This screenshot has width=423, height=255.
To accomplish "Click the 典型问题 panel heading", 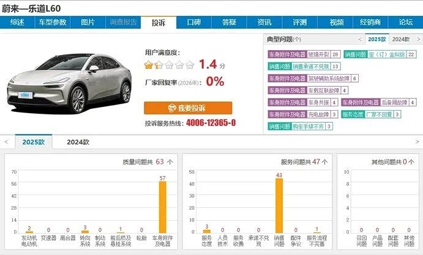I will [x=284, y=39].
